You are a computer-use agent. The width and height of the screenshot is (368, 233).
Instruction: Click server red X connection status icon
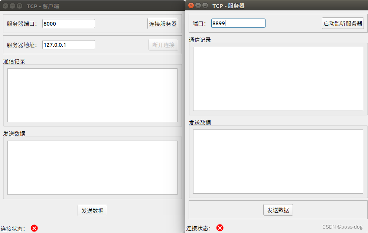220,227
